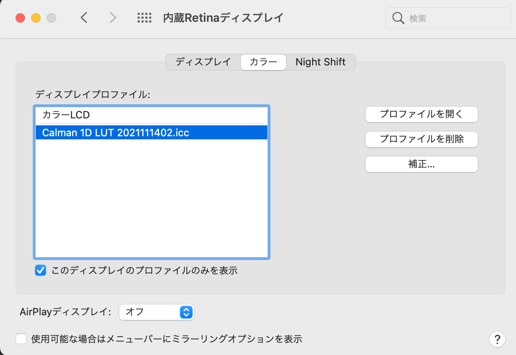Open the 補正... calibration button
The height and width of the screenshot is (355, 516).
click(x=421, y=164)
